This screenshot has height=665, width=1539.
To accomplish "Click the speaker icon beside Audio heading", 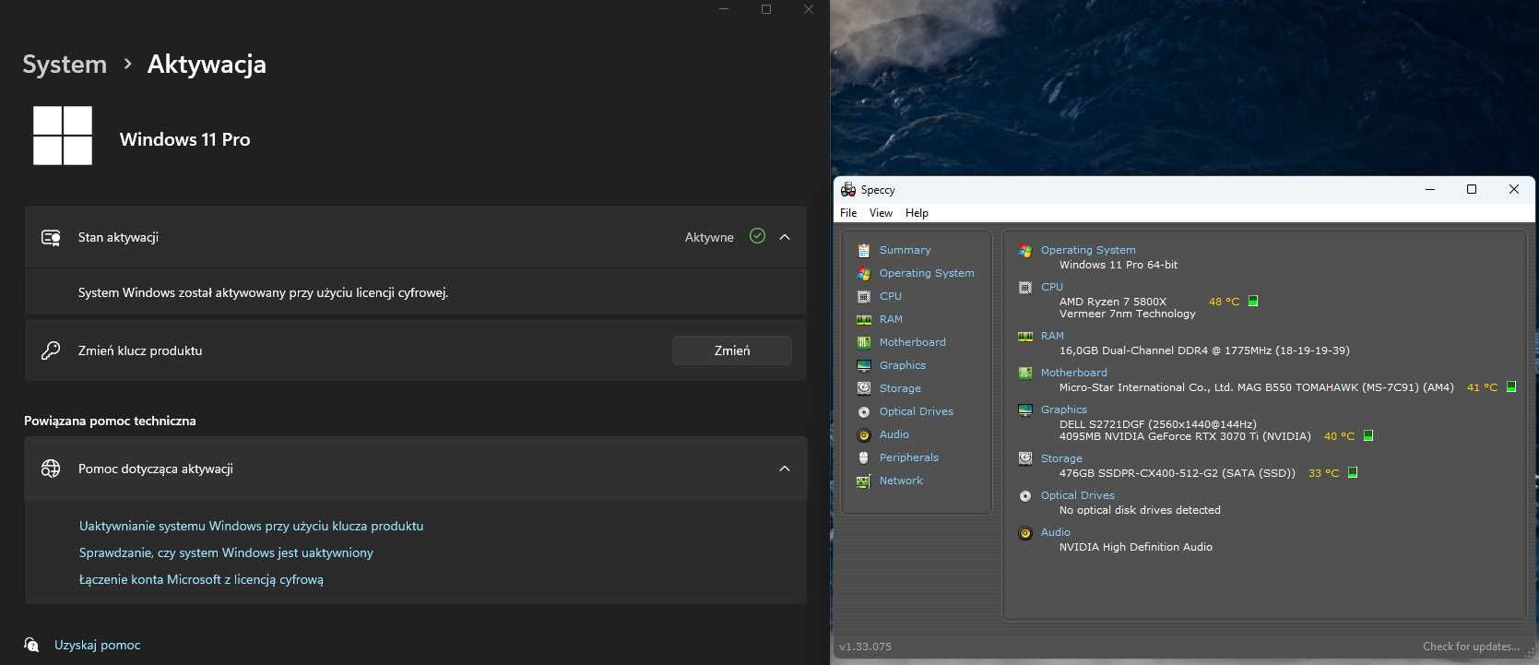I will coord(1025,532).
